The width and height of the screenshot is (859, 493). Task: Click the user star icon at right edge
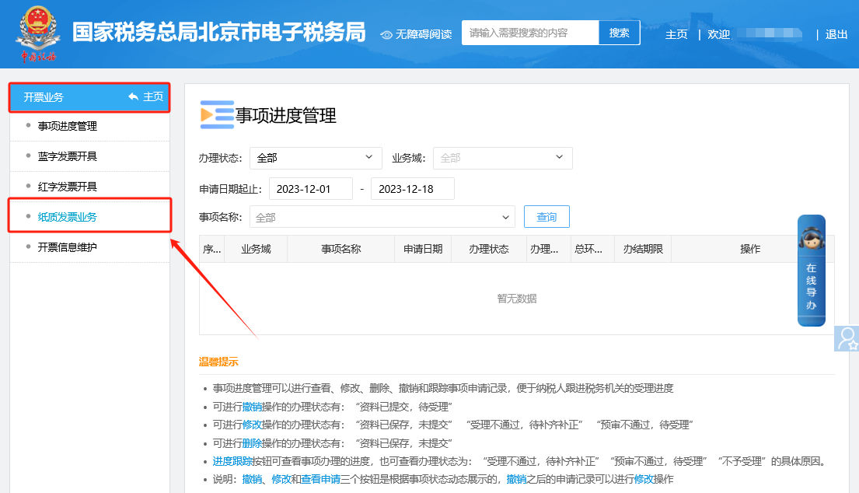(x=847, y=338)
